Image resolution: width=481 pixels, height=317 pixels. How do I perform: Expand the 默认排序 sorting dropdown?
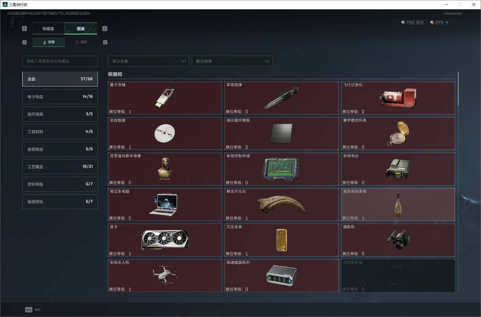coord(232,61)
